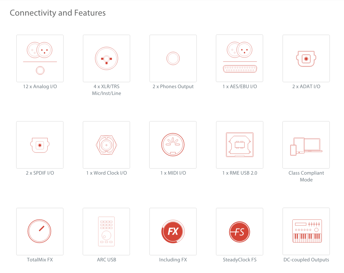The width and height of the screenshot is (344, 273).
Task: Select the '2 x ADAT I/O' caption
Action: [x=306, y=86]
